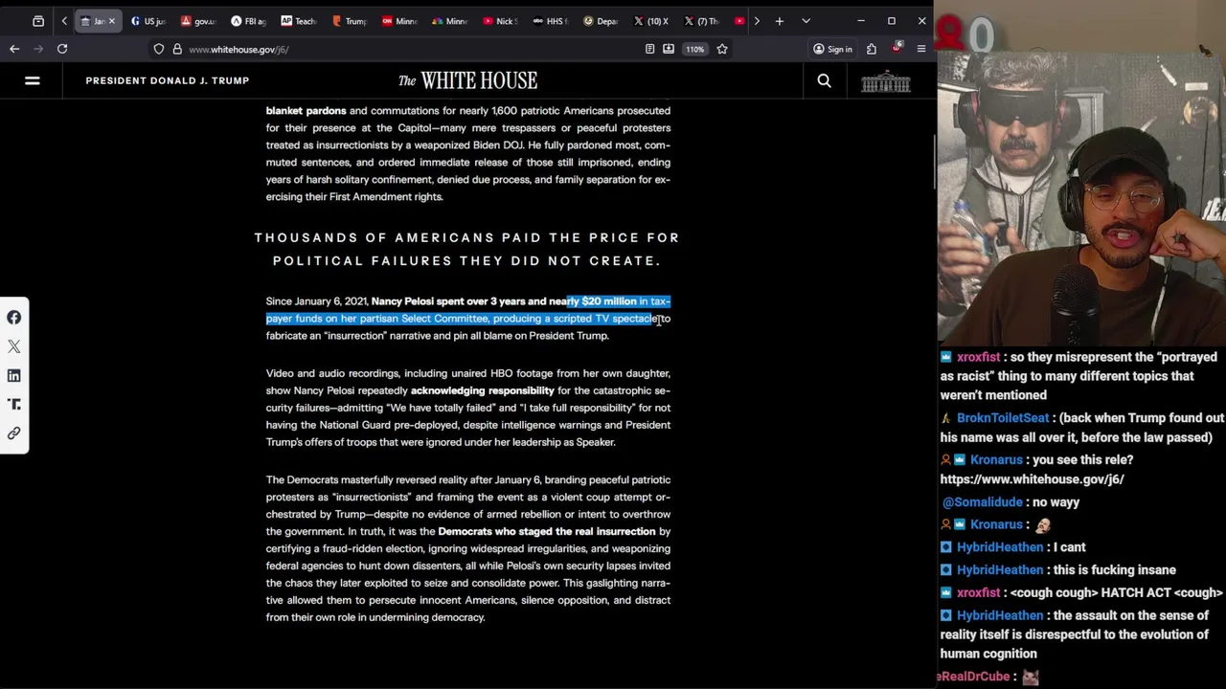The height and width of the screenshot is (689, 1226).
Task: Click the install/open-in-app icon in address bar
Action: click(669, 49)
